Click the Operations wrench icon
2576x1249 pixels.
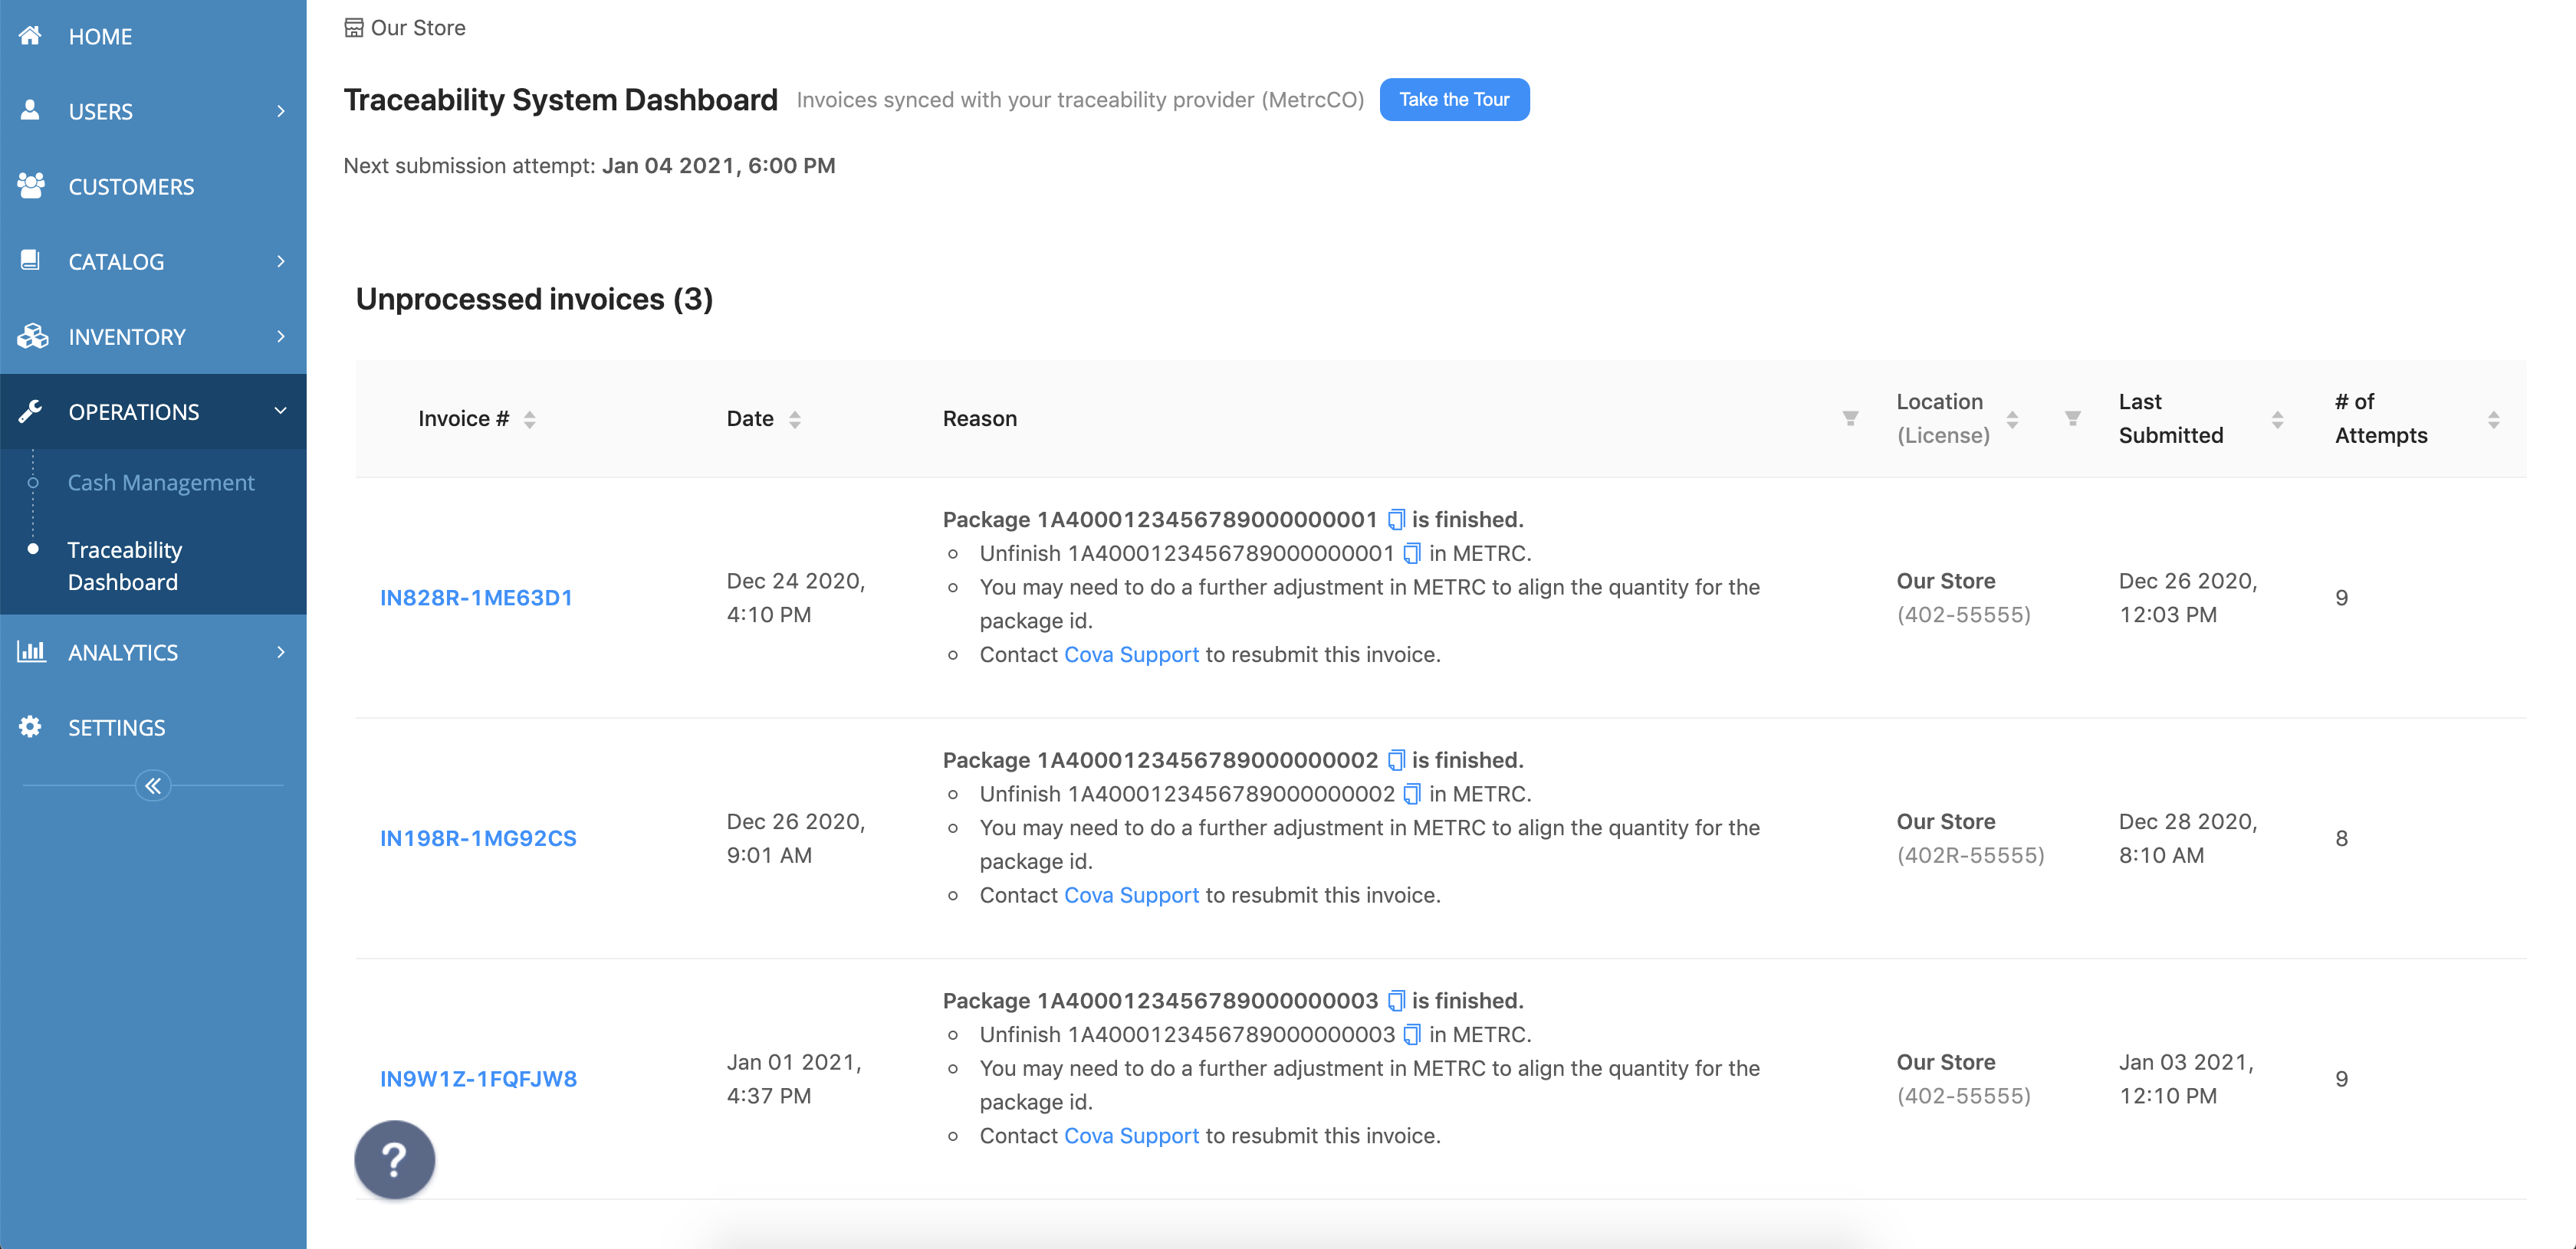31,411
